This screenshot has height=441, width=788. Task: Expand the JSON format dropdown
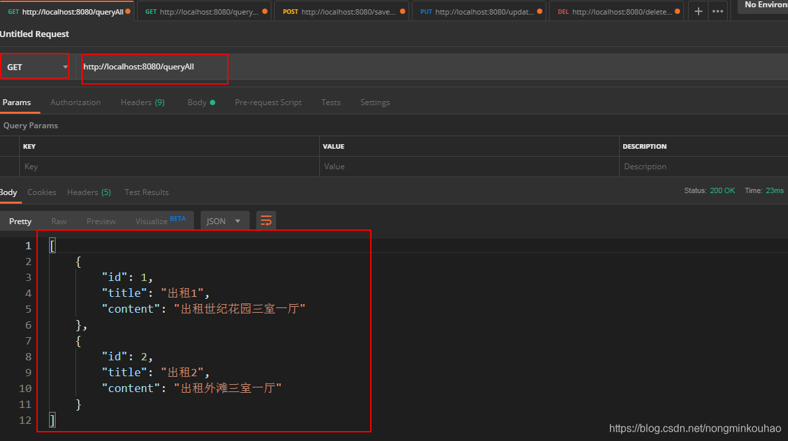[224, 221]
